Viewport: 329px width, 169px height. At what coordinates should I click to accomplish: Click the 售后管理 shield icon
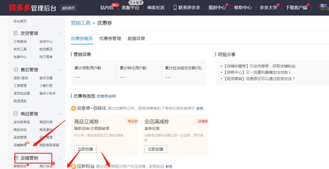pos(16,69)
